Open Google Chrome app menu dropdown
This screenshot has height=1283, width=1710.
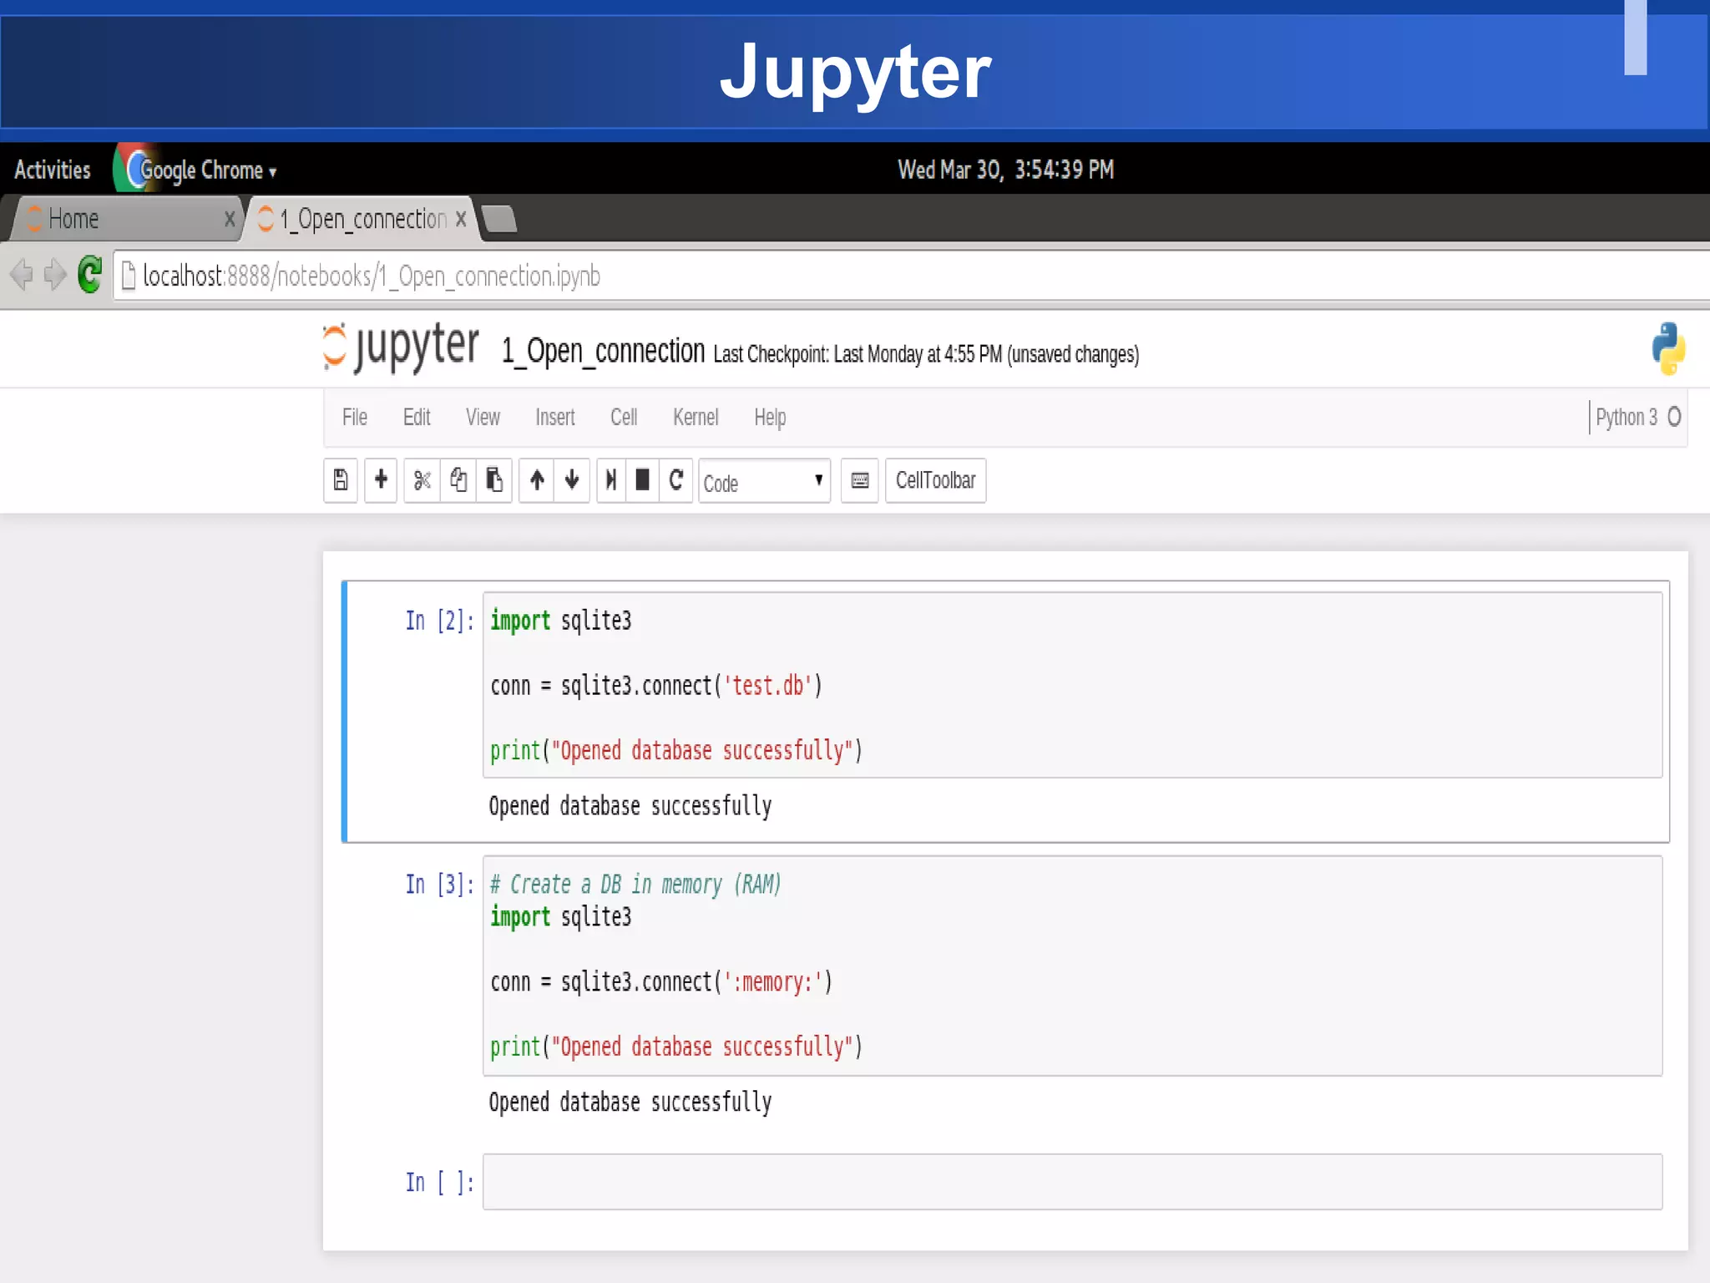tap(207, 170)
